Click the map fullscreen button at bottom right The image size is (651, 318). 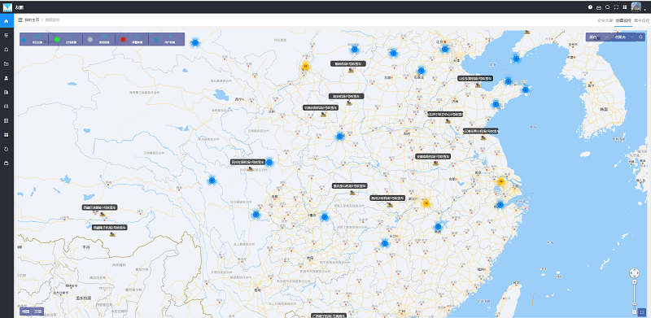pos(641,311)
